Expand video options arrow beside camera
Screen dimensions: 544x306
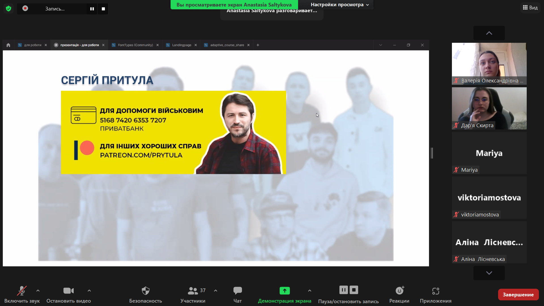pos(89,291)
